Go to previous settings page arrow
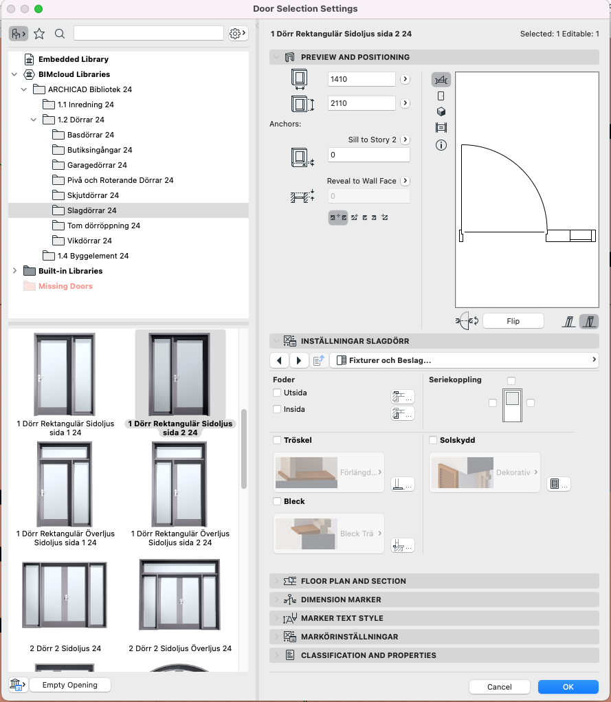The width and height of the screenshot is (611, 702). click(x=279, y=360)
